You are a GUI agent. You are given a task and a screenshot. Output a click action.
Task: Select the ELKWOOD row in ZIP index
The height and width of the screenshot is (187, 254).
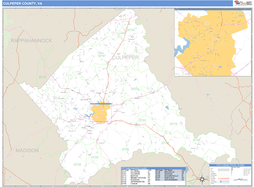click(x=136, y=180)
